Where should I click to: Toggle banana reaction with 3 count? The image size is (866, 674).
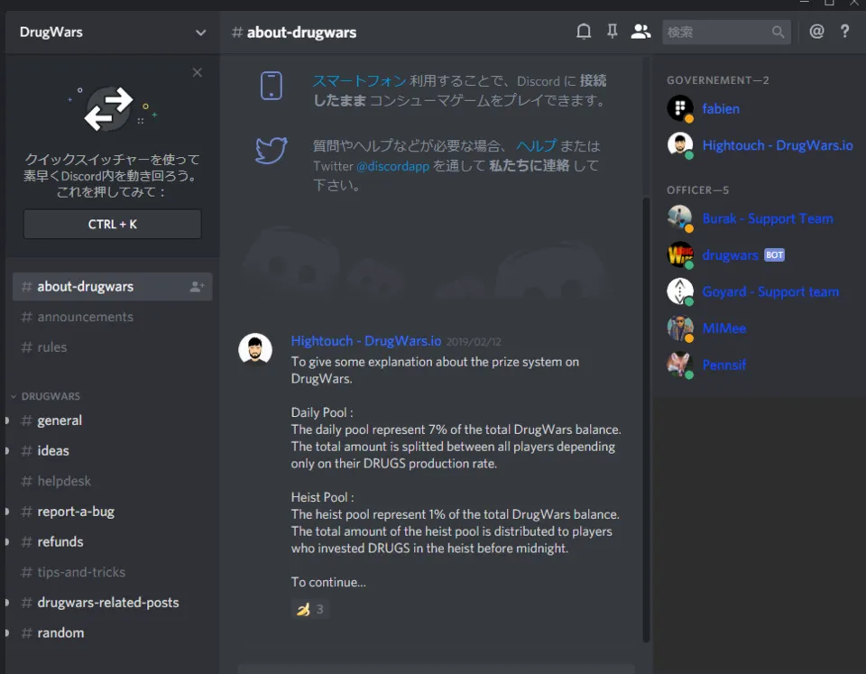(309, 609)
